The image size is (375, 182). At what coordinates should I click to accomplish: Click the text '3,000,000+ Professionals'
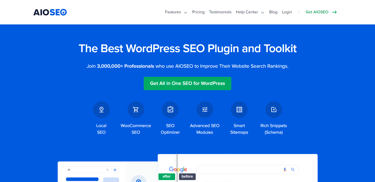[126, 66]
